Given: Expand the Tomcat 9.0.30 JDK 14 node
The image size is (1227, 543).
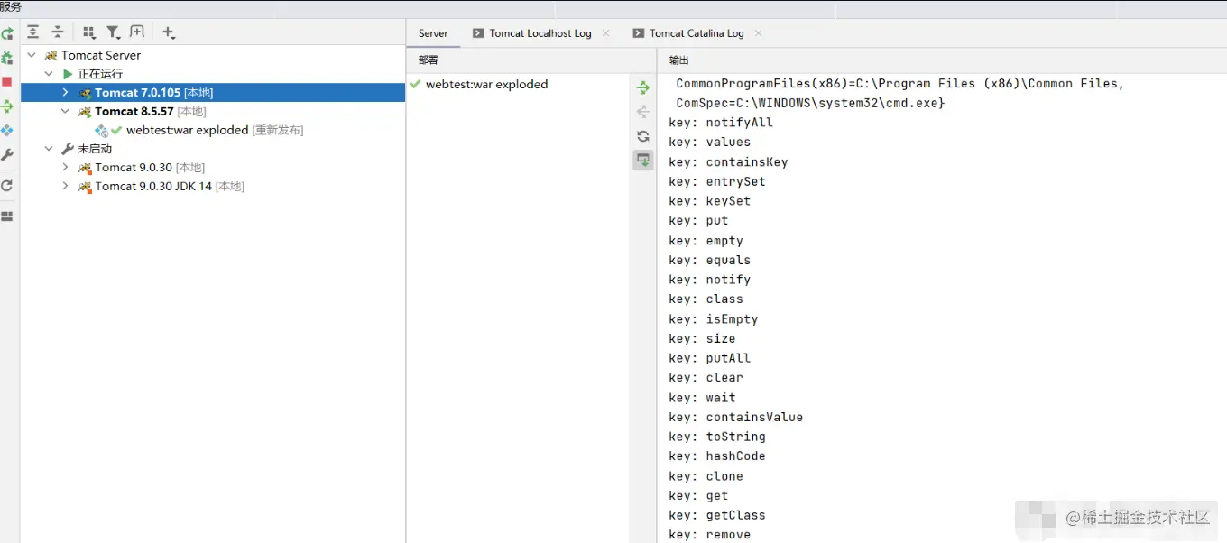Looking at the screenshot, I should coord(65,187).
